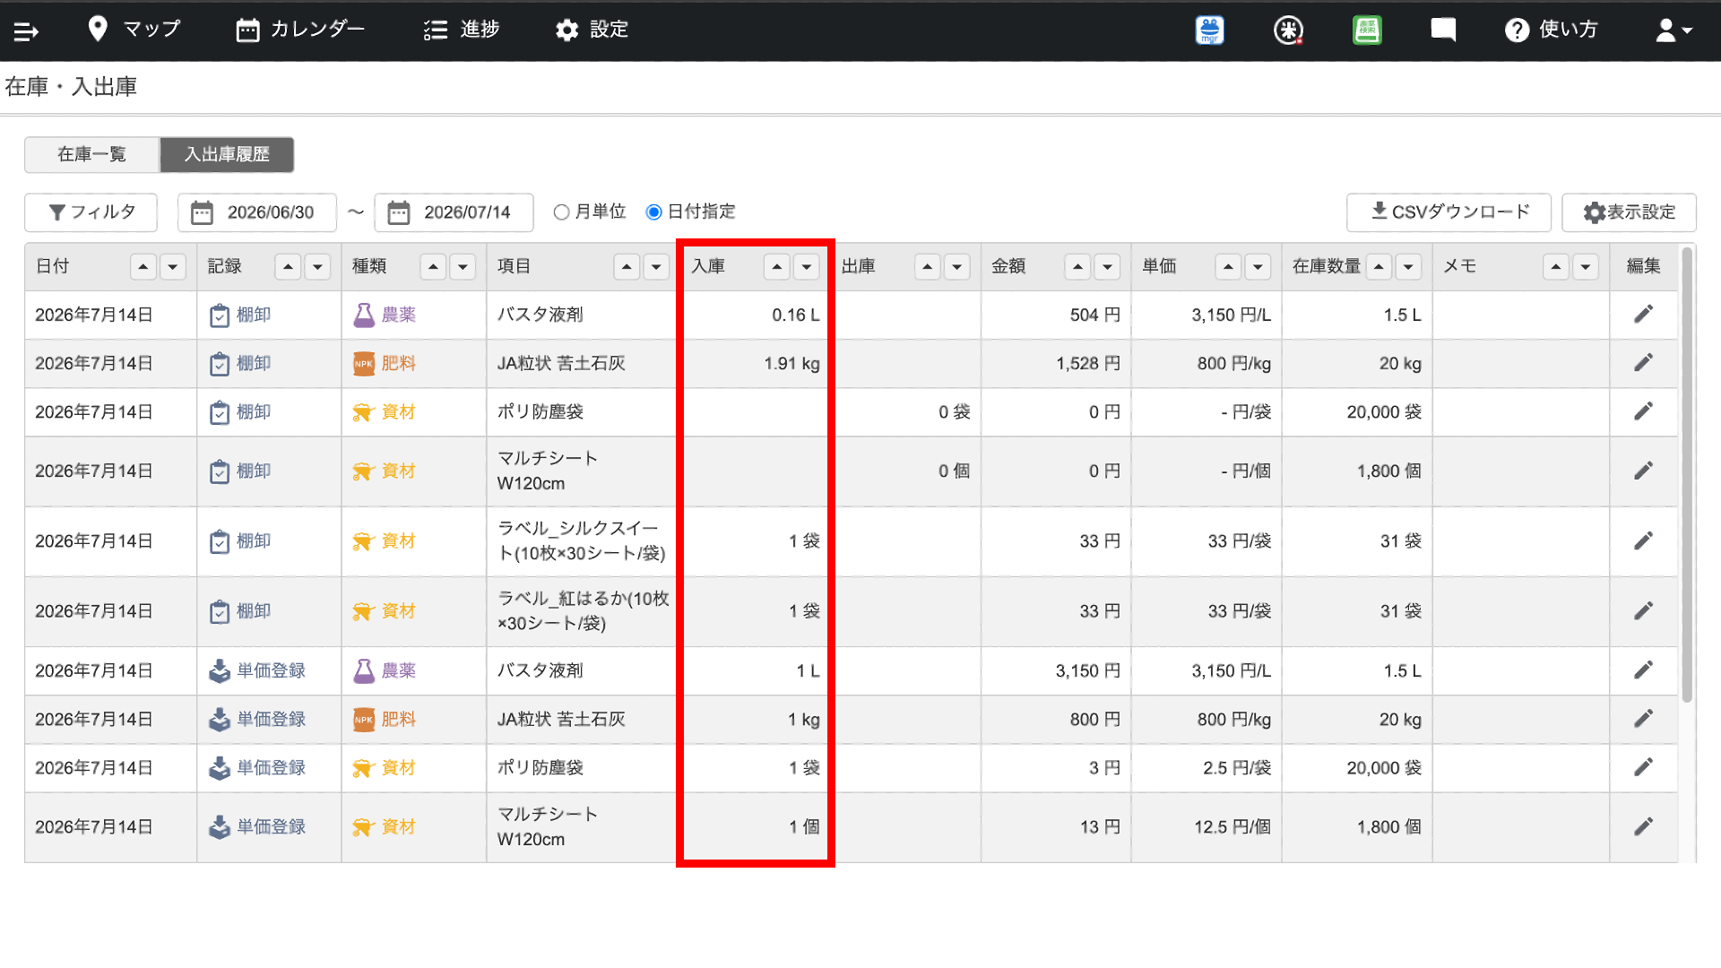Sort 入庫 column descending

point(807,267)
